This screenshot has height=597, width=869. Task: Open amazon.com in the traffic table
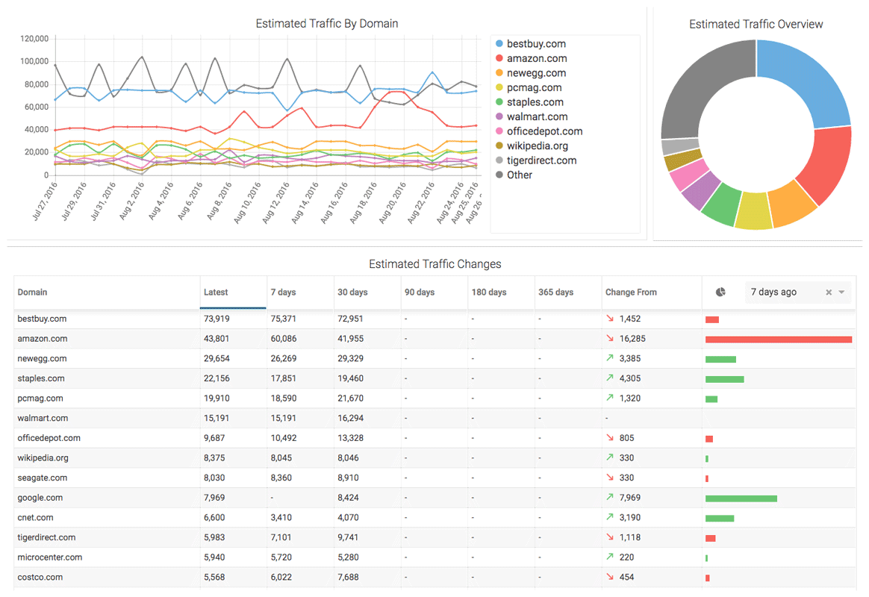coord(42,339)
